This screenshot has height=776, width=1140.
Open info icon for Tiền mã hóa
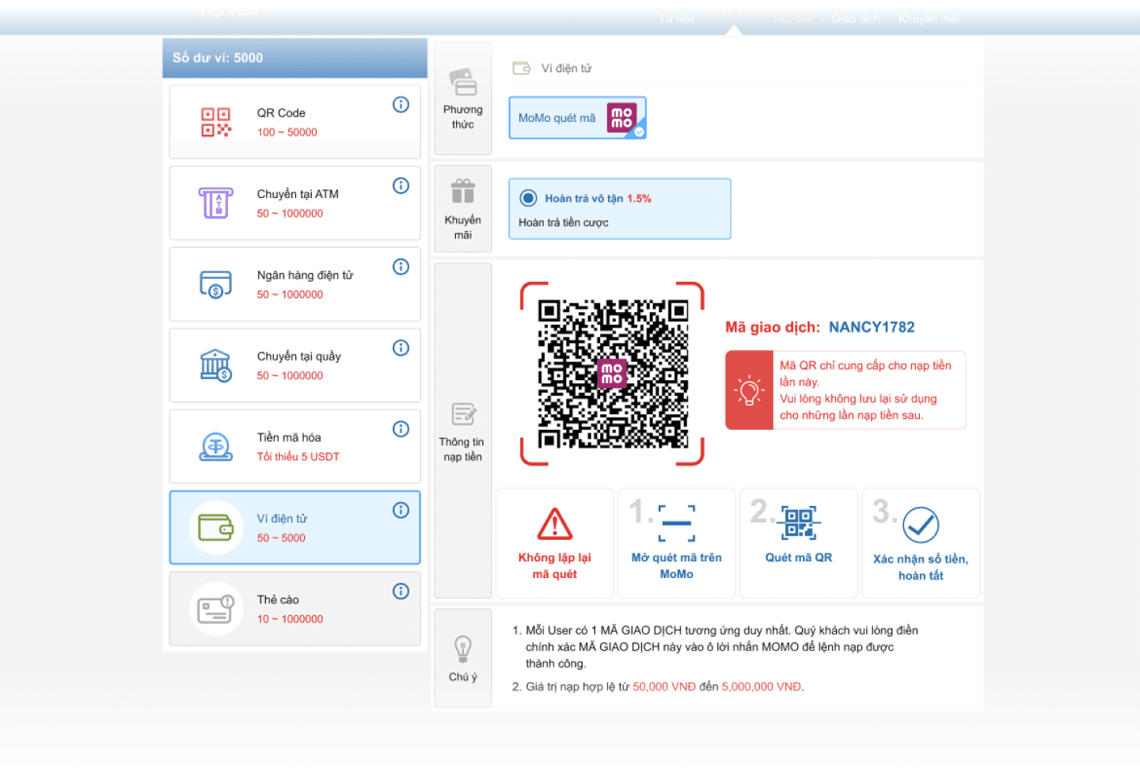(401, 429)
